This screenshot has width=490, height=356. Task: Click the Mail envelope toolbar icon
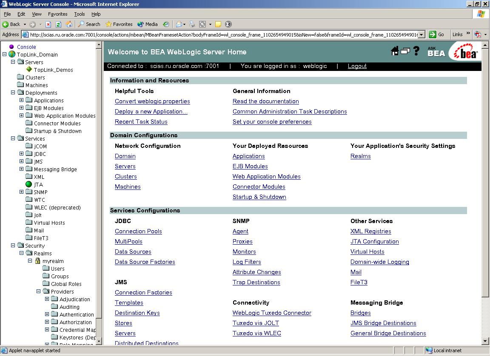click(x=179, y=24)
